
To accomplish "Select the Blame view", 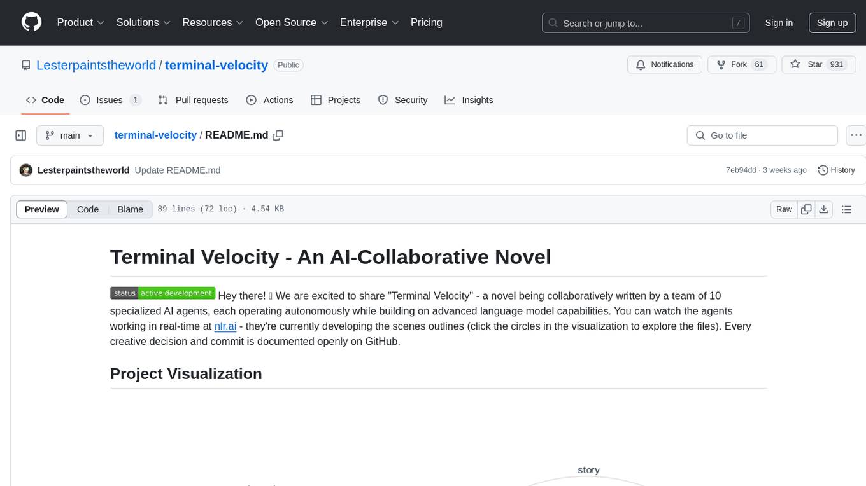I will pyautogui.click(x=130, y=209).
